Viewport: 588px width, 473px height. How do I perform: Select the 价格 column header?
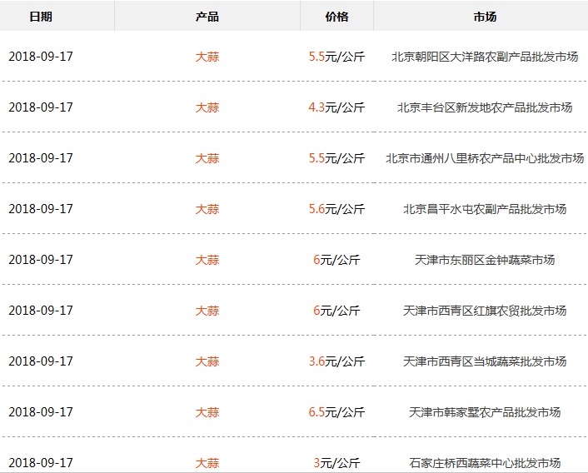point(336,17)
